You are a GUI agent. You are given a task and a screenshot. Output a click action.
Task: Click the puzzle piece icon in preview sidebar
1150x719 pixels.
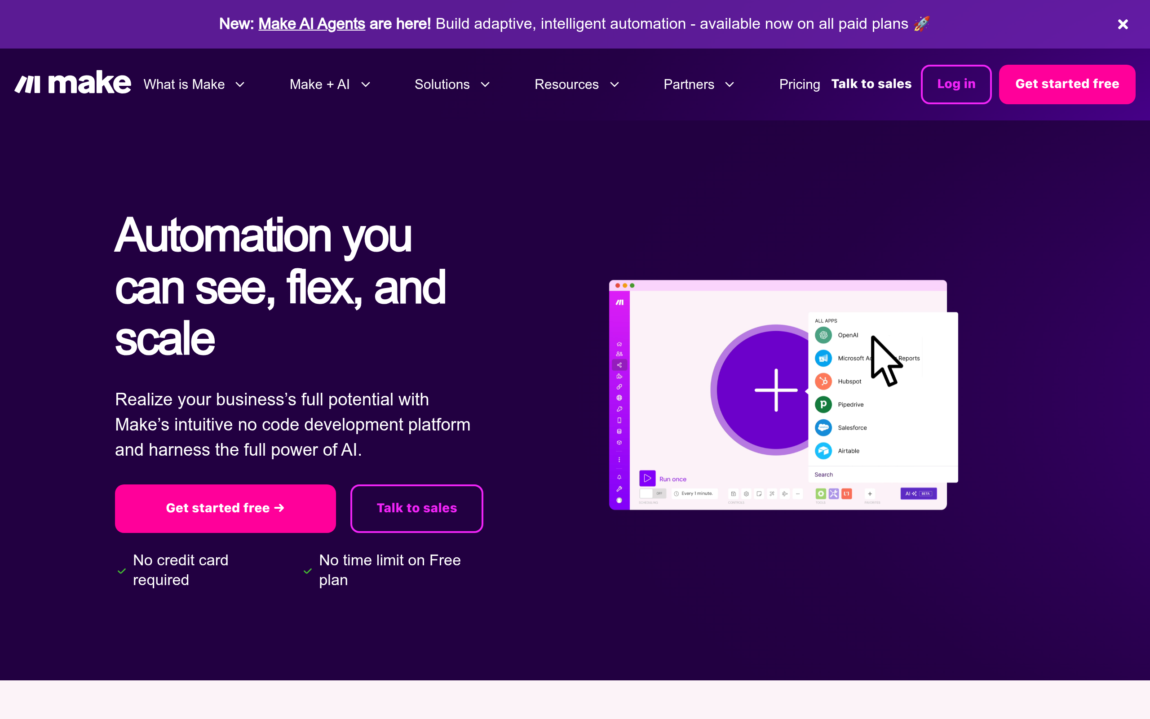click(x=619, y=376)
